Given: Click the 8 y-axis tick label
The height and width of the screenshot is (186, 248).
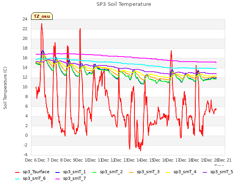Looking at the screenshot, I should coord(26,96).
